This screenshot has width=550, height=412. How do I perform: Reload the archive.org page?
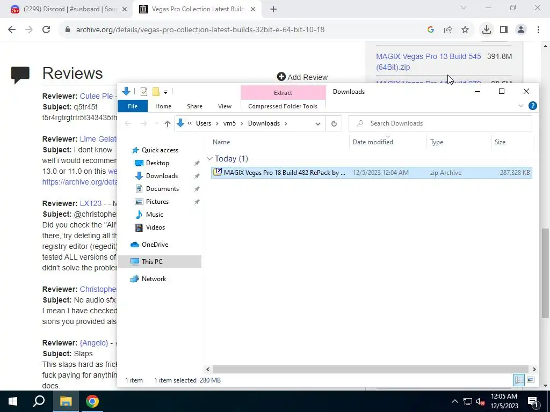[x=46, y=30]
